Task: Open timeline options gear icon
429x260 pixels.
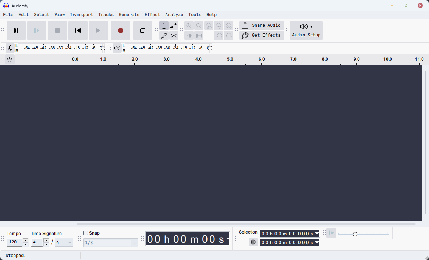Action: pyautogui.click(x=10, y=59)
